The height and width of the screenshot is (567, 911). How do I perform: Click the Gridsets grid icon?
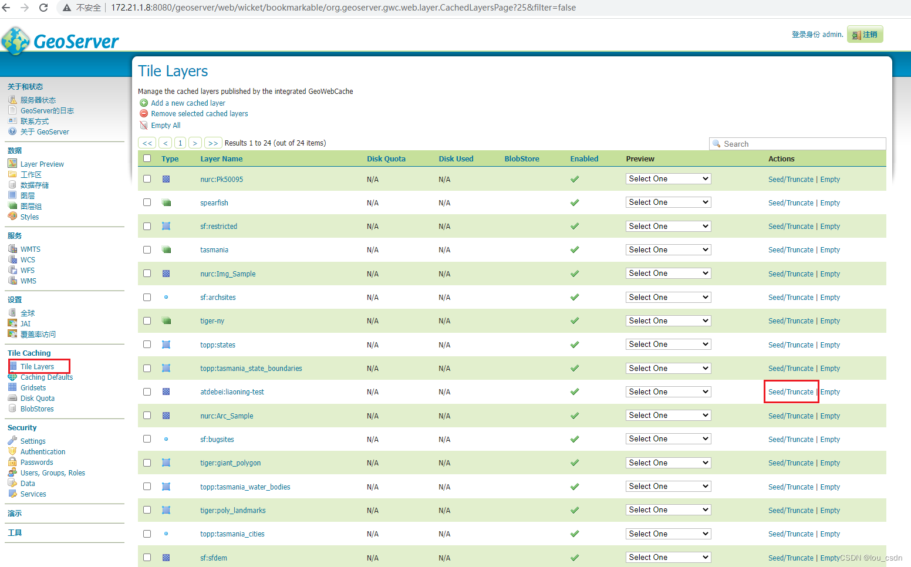[x=12, y=387]
